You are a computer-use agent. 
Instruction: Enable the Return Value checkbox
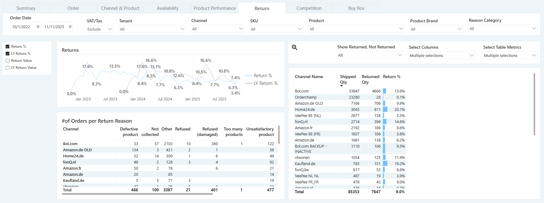(x=8, y=61)
